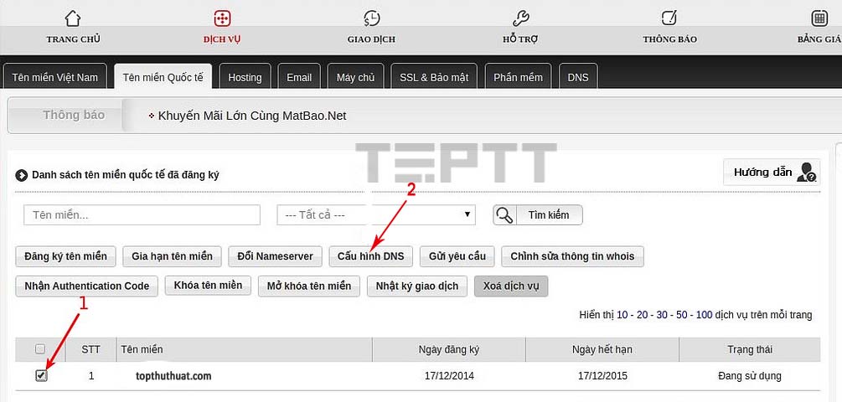Click the Hướng dẫn guide button
The height and width of the screenshot is (402, 842).
(x=772, y=173)
